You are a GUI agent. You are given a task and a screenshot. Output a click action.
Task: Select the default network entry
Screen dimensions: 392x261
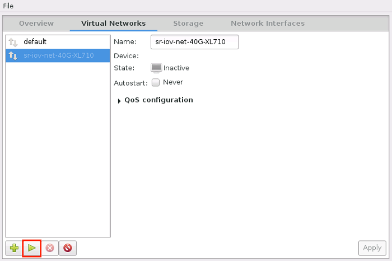35,42
